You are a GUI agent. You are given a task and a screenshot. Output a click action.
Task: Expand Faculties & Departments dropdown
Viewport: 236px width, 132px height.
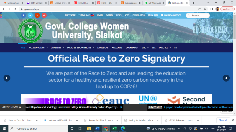(93, 48)
